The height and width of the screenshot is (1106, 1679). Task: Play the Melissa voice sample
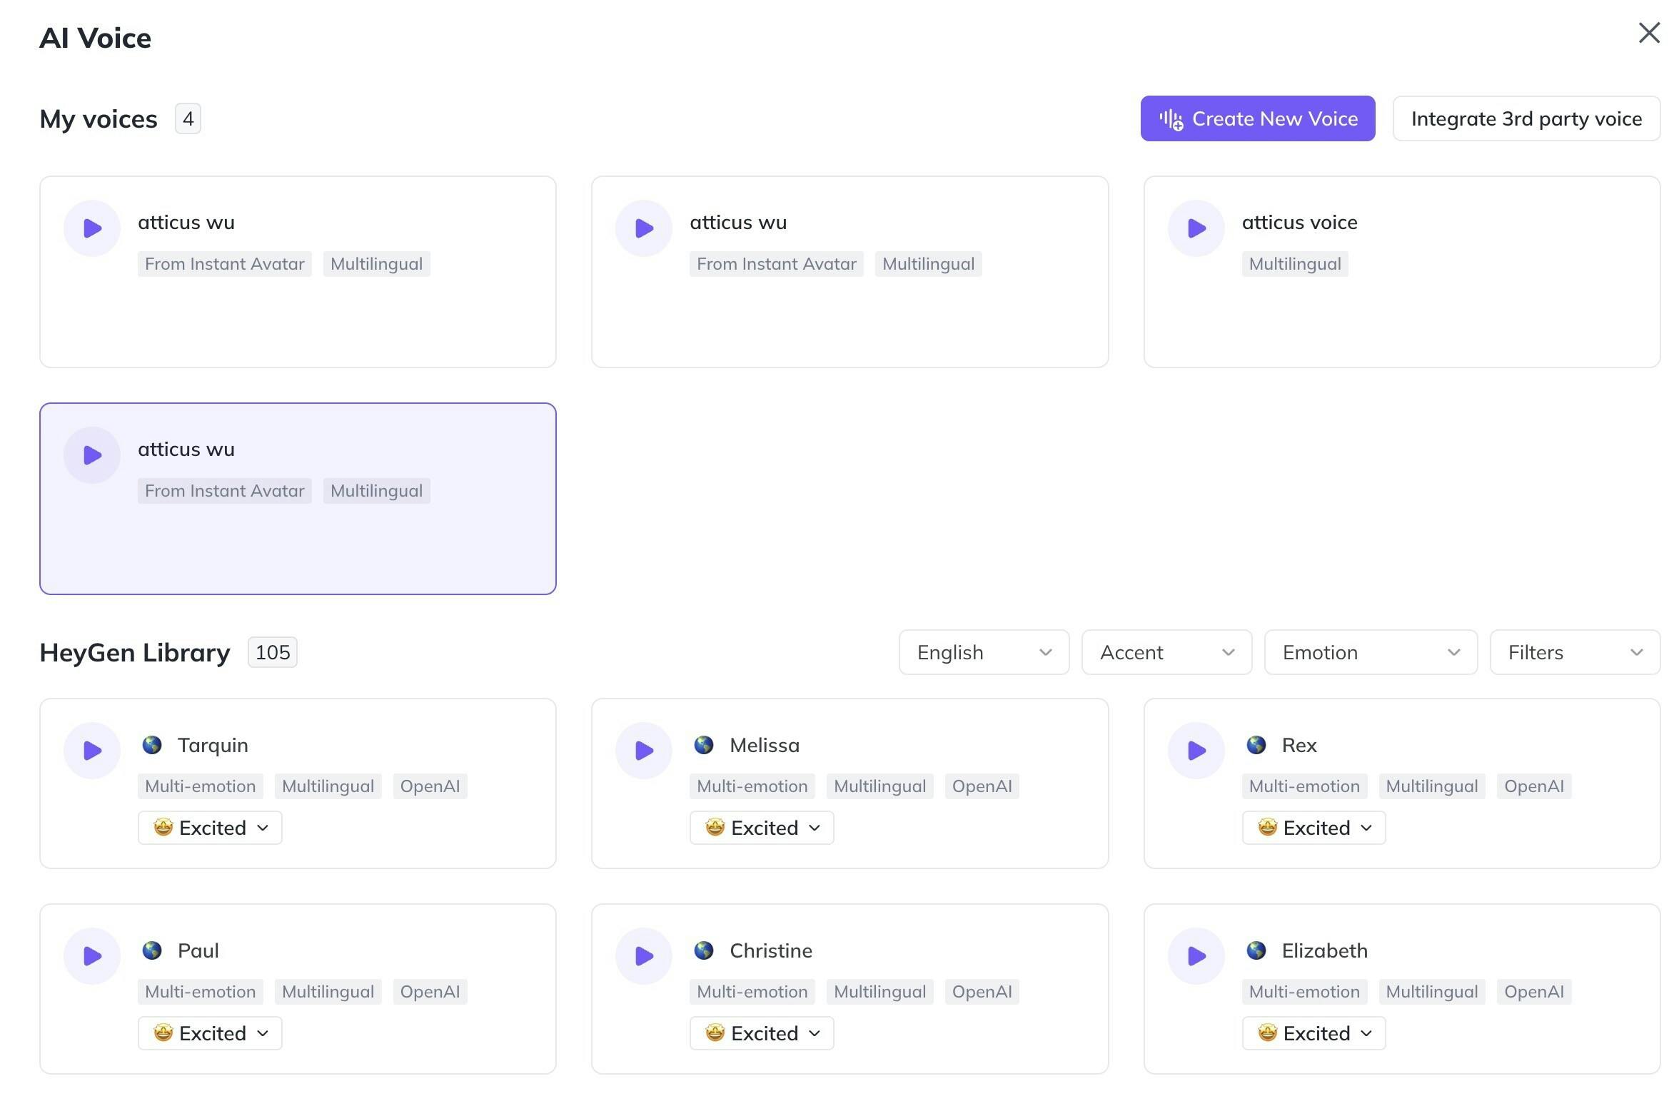pyautogui.click(x=644, y=751)
